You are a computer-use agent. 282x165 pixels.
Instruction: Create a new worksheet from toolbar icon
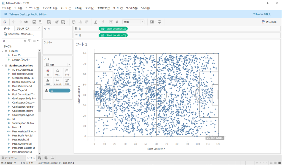click(x=49, y=22)
